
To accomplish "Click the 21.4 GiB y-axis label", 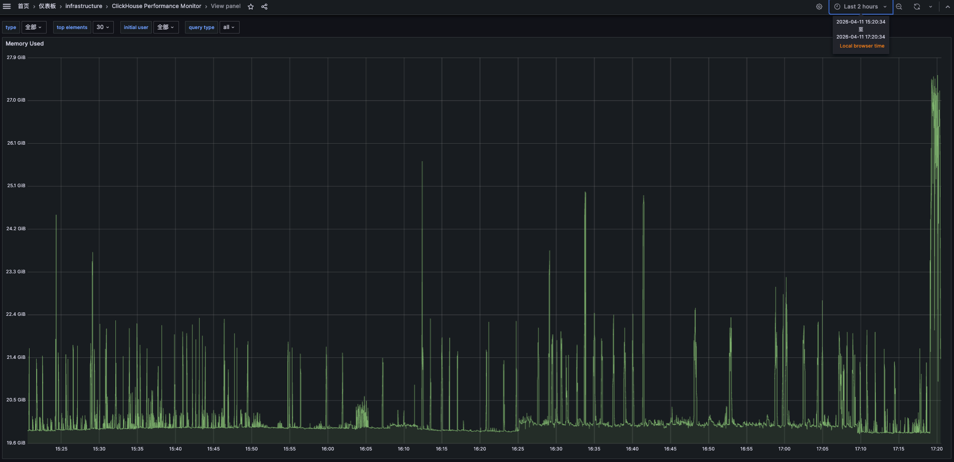I will pyautogui.click(x=16, y=357).
